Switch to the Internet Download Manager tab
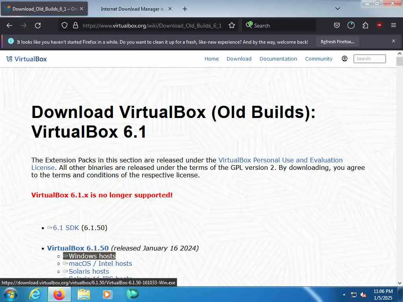 [132, 9]
